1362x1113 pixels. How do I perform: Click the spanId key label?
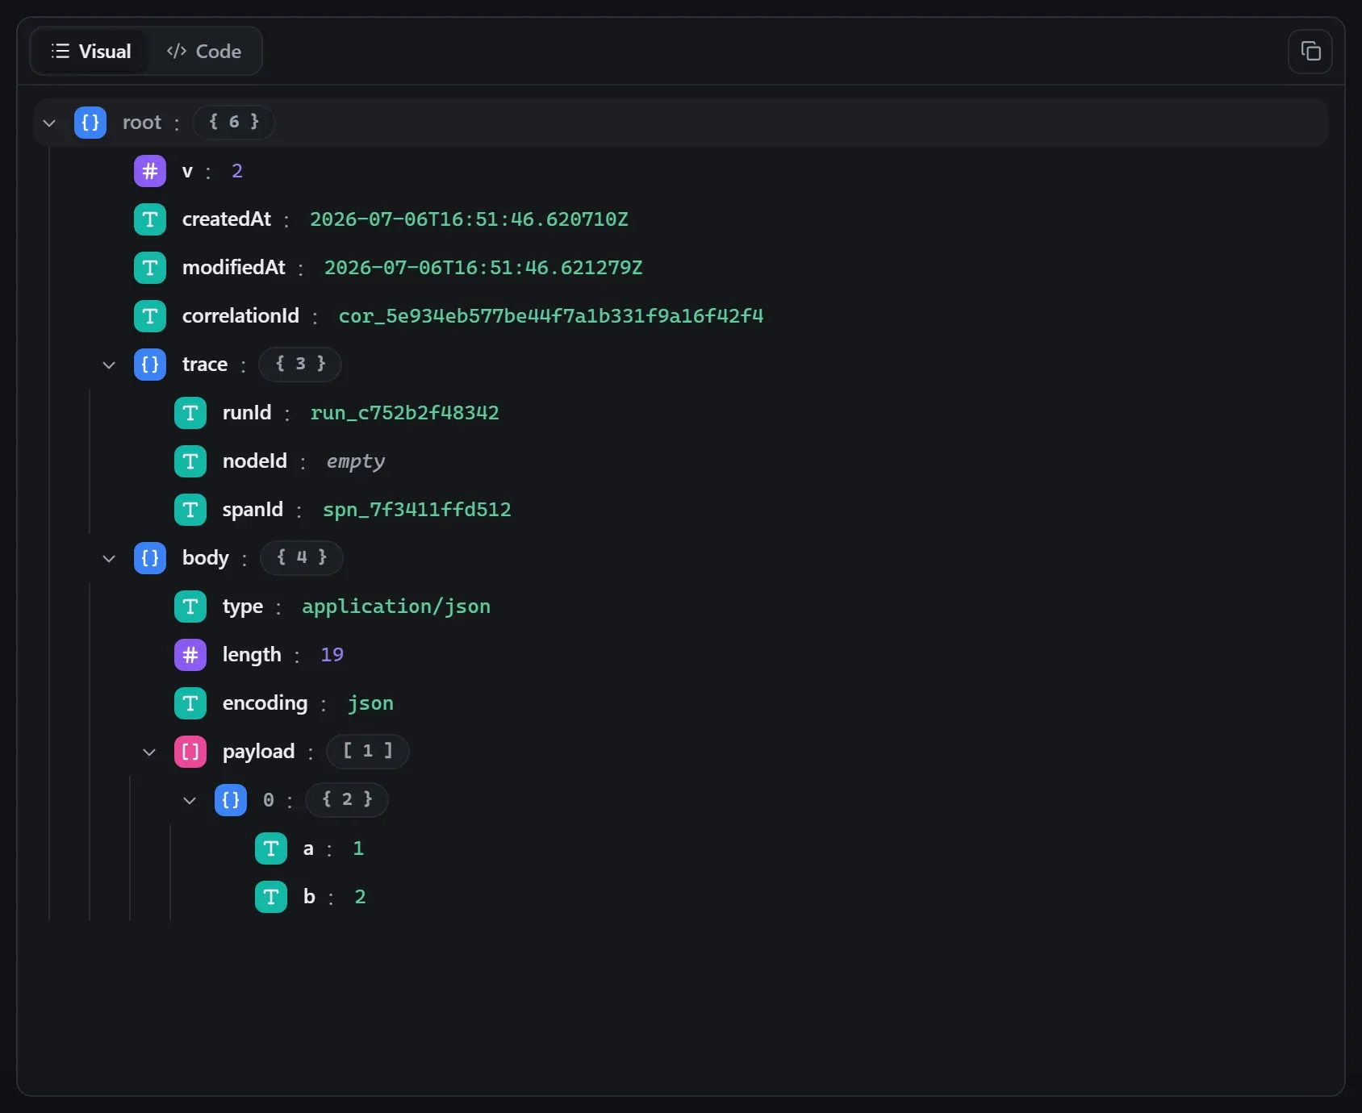(x=253, y=510)
